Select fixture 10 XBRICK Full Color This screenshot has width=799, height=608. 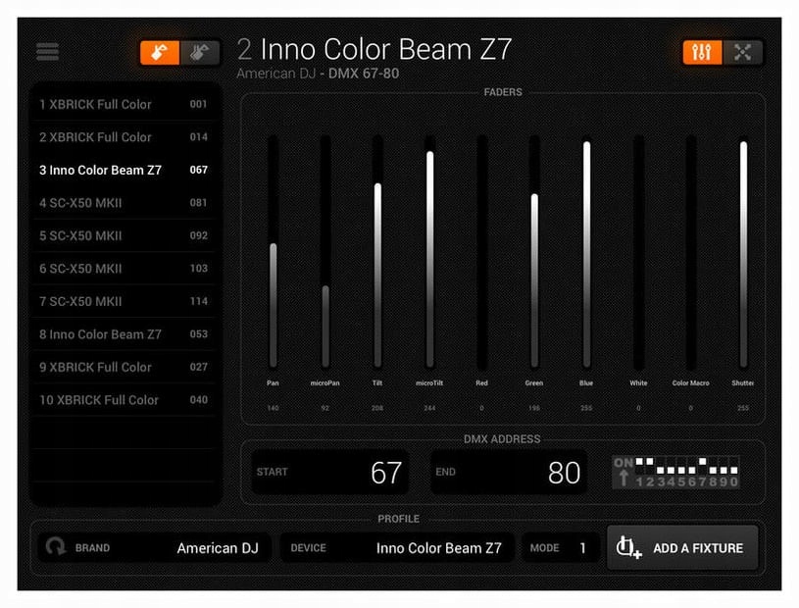pos(124,400)
